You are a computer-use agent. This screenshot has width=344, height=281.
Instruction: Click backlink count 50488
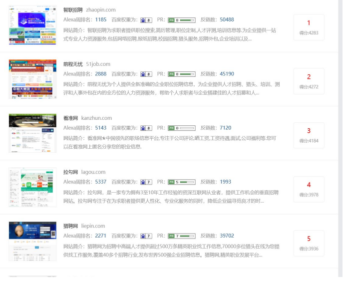pyautogui.click(x=227, y=20)
